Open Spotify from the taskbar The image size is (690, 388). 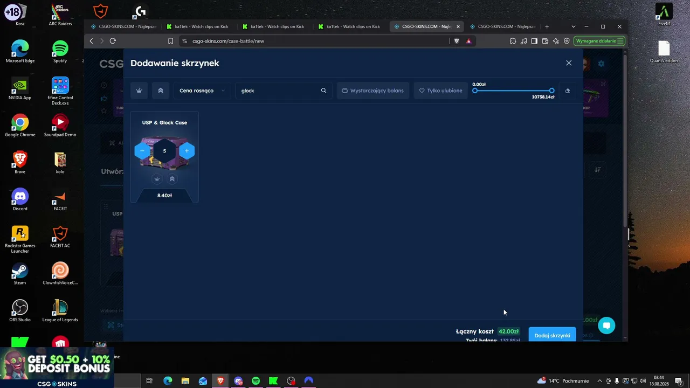pos(256,381)
